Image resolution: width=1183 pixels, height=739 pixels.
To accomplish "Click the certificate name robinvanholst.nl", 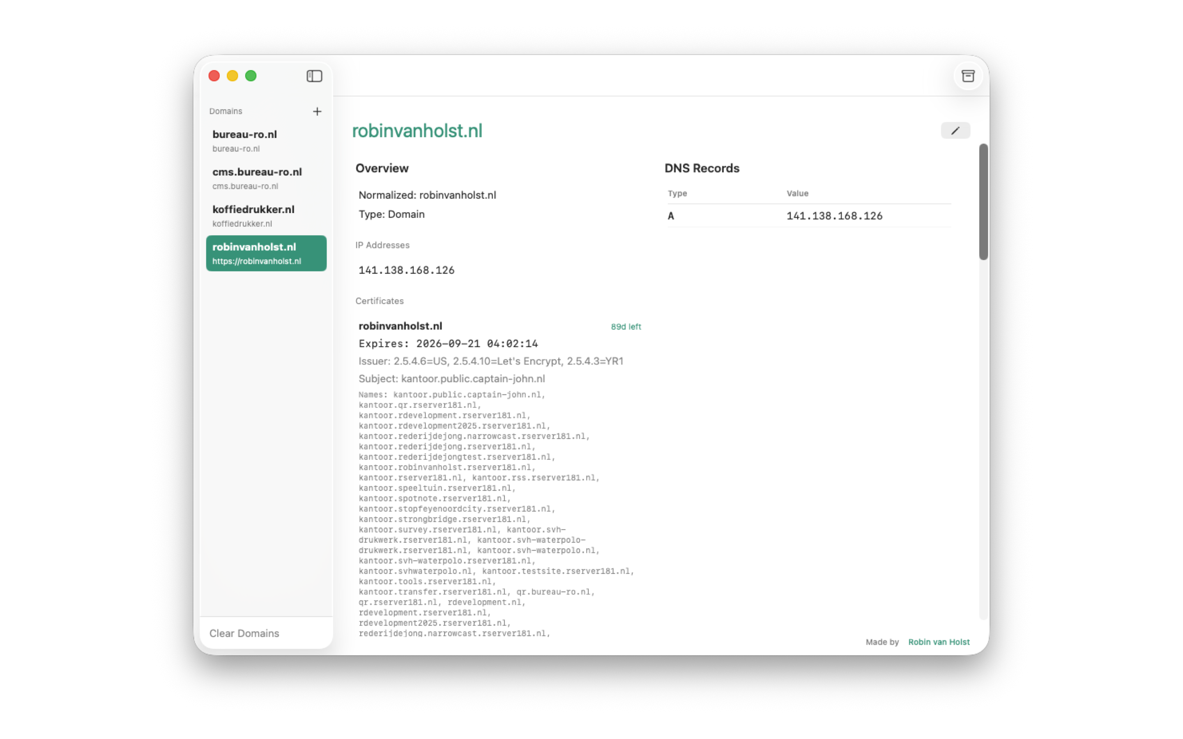I will tap(400, 326).
